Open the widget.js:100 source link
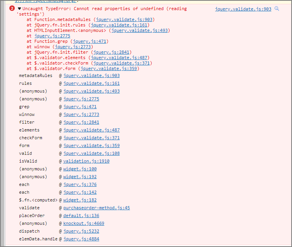 click(80, 169)
